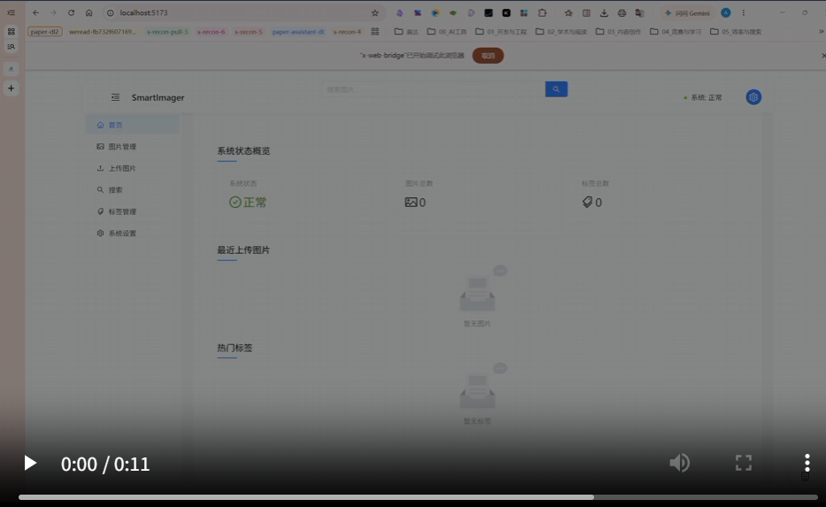The height and width of the screenshot is (507, 826).
Task: Click the 取消 button in the debugger banner
Action: pyautogui.click(x=488, y=55)
